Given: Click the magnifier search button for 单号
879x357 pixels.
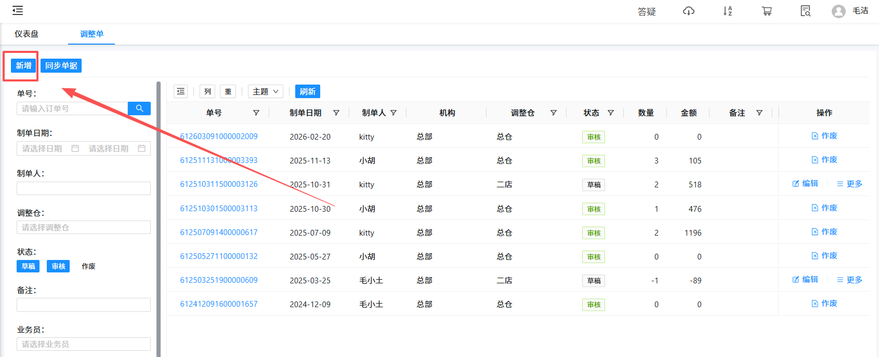Looking at the screenshot, I should (139, 108).
